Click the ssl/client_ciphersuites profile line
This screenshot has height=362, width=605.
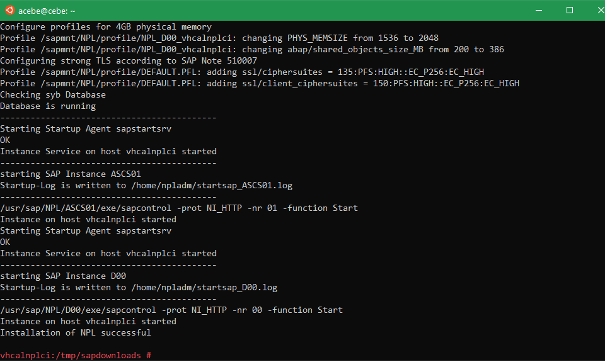[260, 83]
